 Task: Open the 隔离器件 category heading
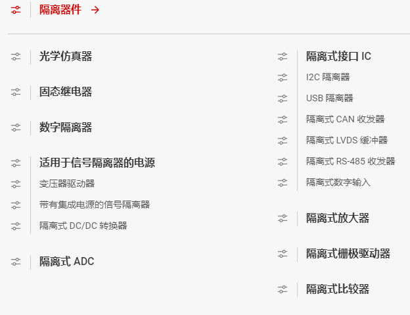pos(60,10)
